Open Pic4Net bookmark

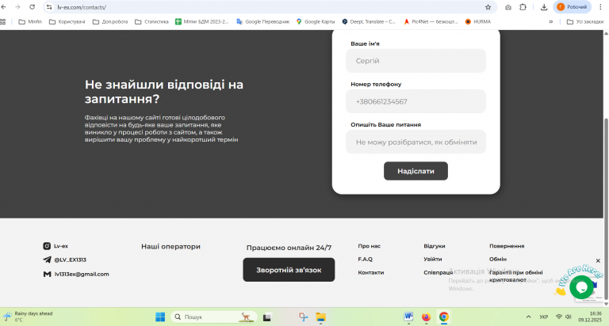pyautogui.click(x=431, y=21)
